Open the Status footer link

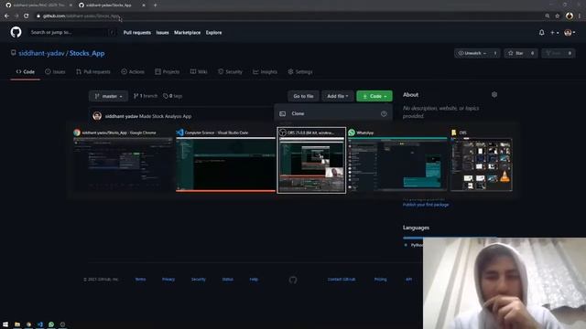pyautogui.click(x=228, y=280)
